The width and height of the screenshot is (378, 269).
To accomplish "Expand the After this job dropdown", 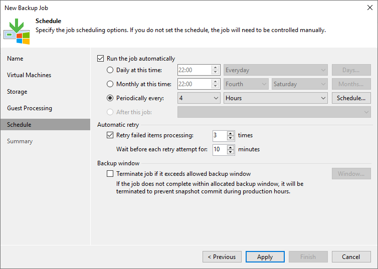I will point(274,112).
